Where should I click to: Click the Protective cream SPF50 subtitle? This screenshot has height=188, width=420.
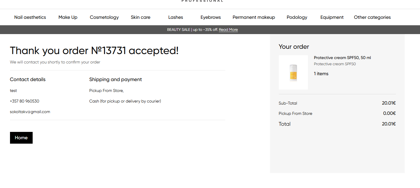point(335,64)
